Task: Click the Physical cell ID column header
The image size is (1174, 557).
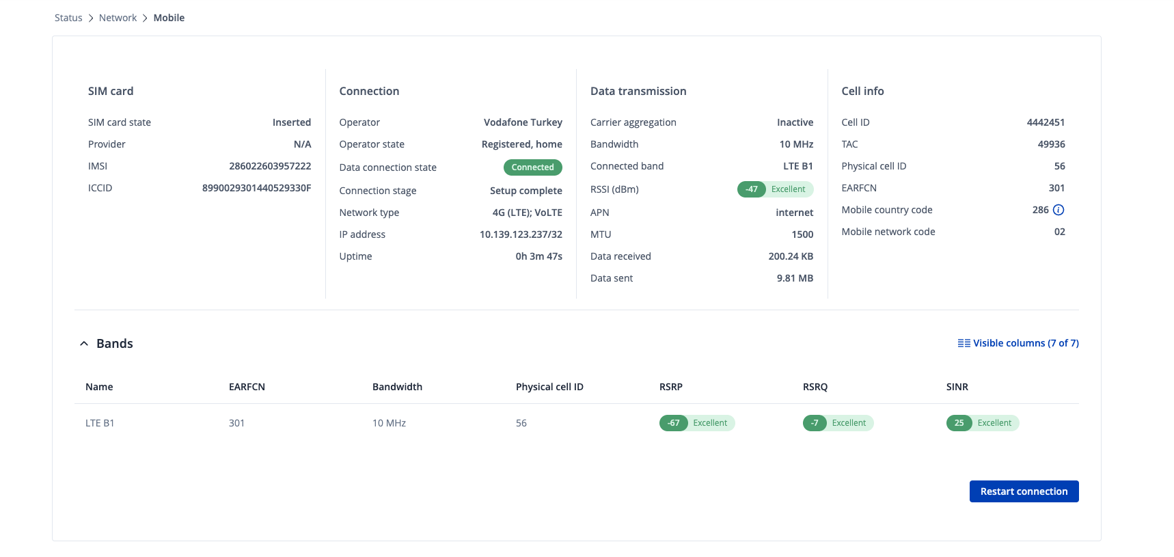Action: [549, 387]
